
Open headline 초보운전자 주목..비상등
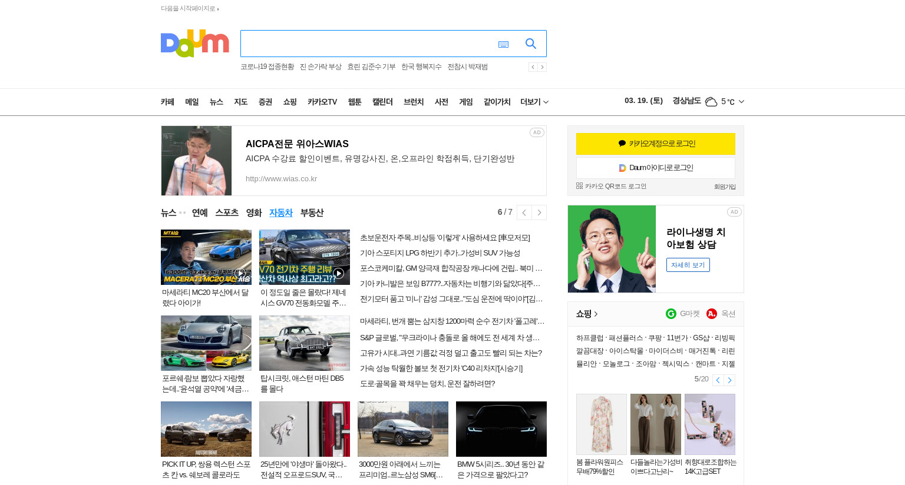(445, 238)
